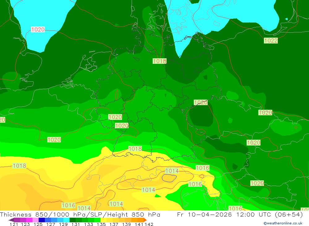309x226 pixels.
Task: Pick the light pink legend swatch above 125
Action: 36,220
